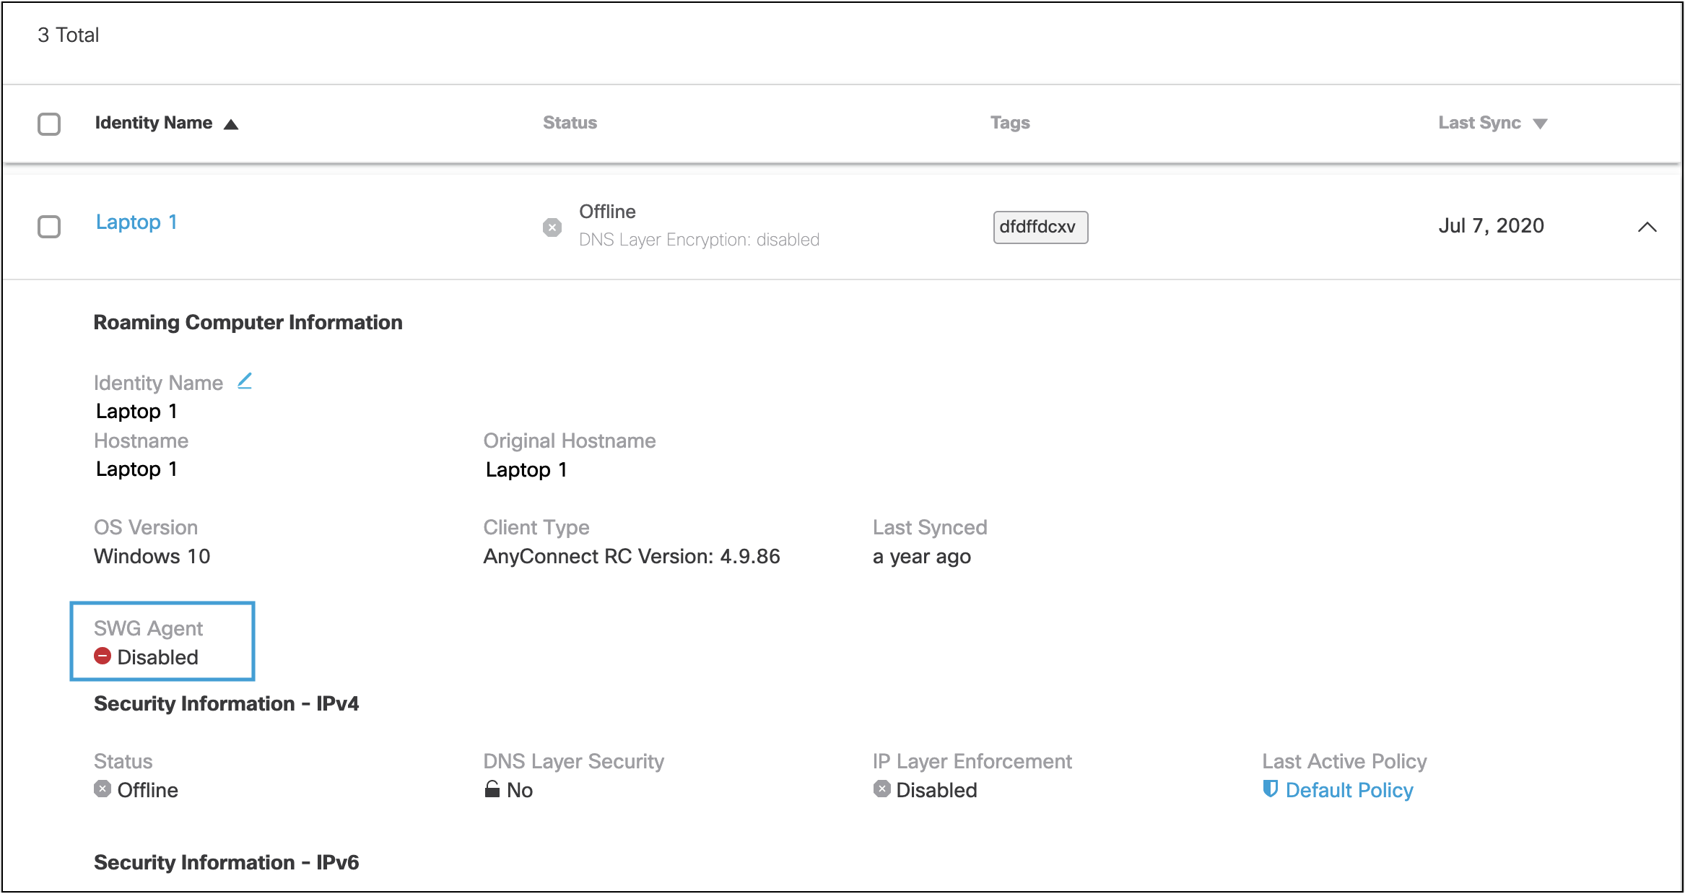Click the Default Policy shield icon

click(x=1271, y=789)
